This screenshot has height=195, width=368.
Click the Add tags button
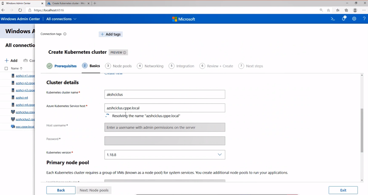click(110, 34)
